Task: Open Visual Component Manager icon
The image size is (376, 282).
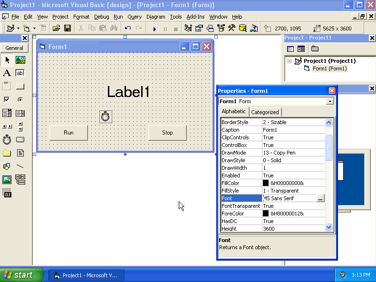Action: click(254, 29)
